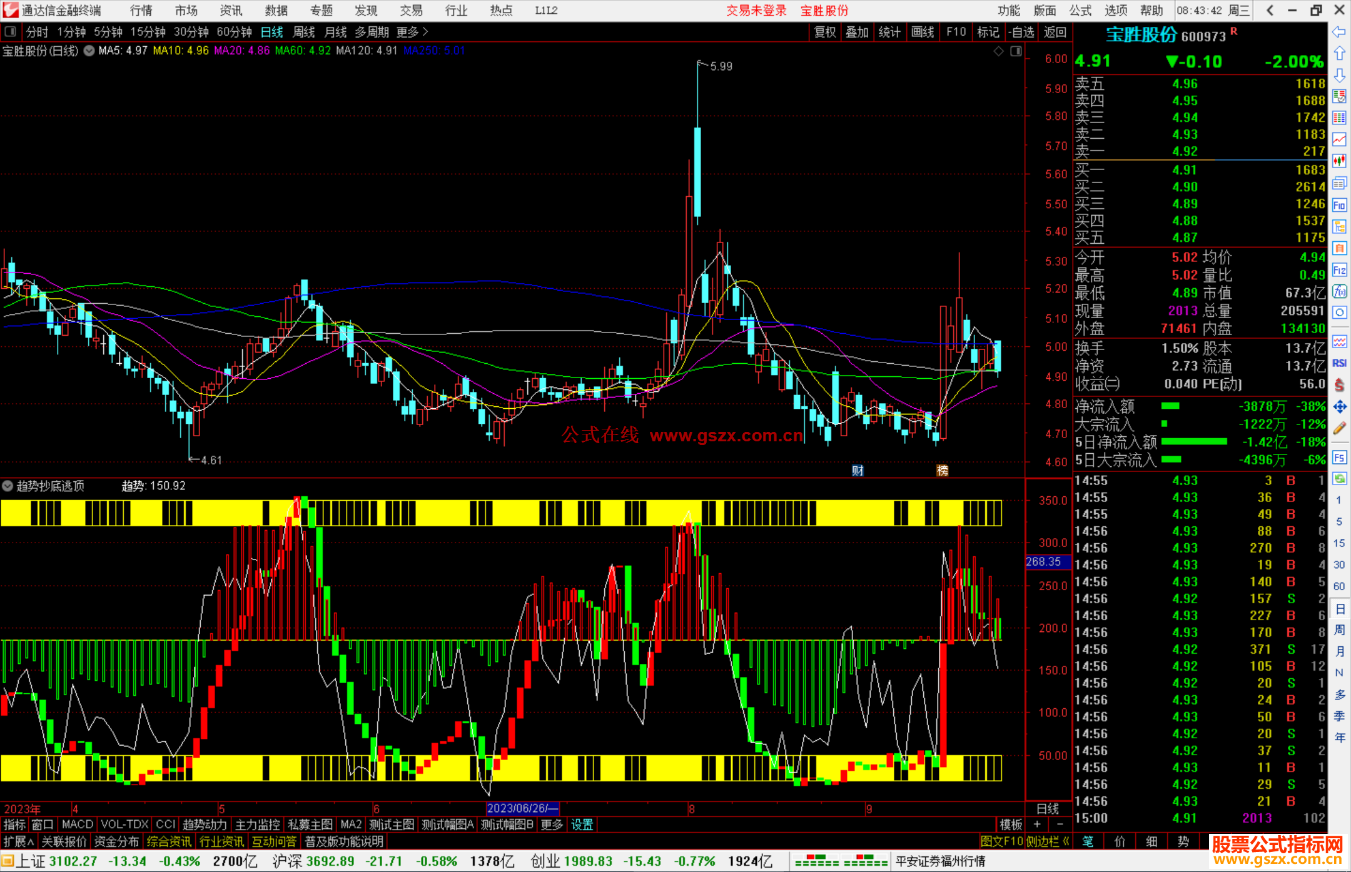The image size is (1351, 872).
Task: Click the green refresh sidebar icon
Action: coord(1339,479)
